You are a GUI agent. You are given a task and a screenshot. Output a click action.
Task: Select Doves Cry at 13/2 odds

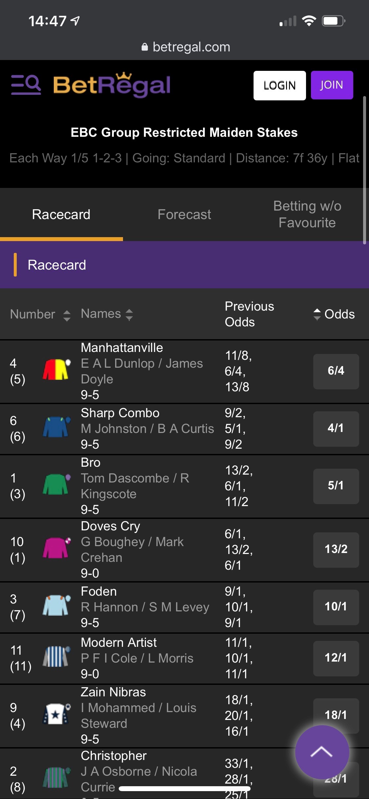(x=336, y=549)
